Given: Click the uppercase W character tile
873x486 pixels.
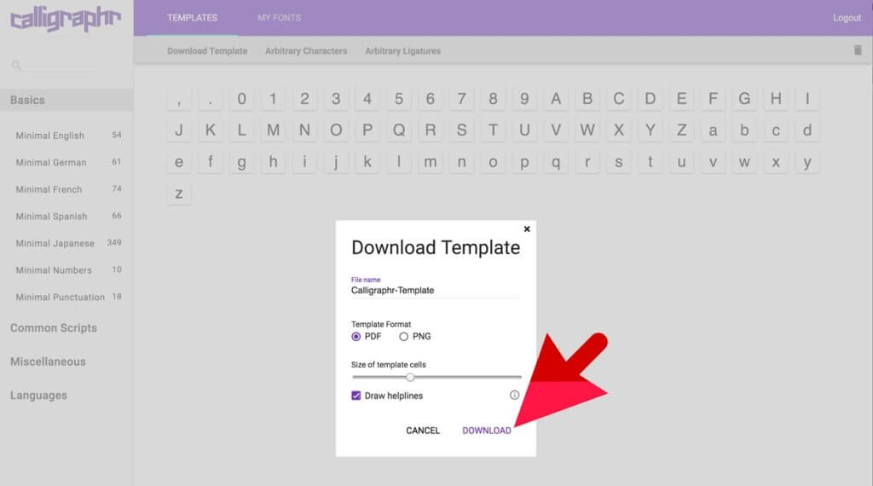Looking at the screenshot, I should [587, 130].
